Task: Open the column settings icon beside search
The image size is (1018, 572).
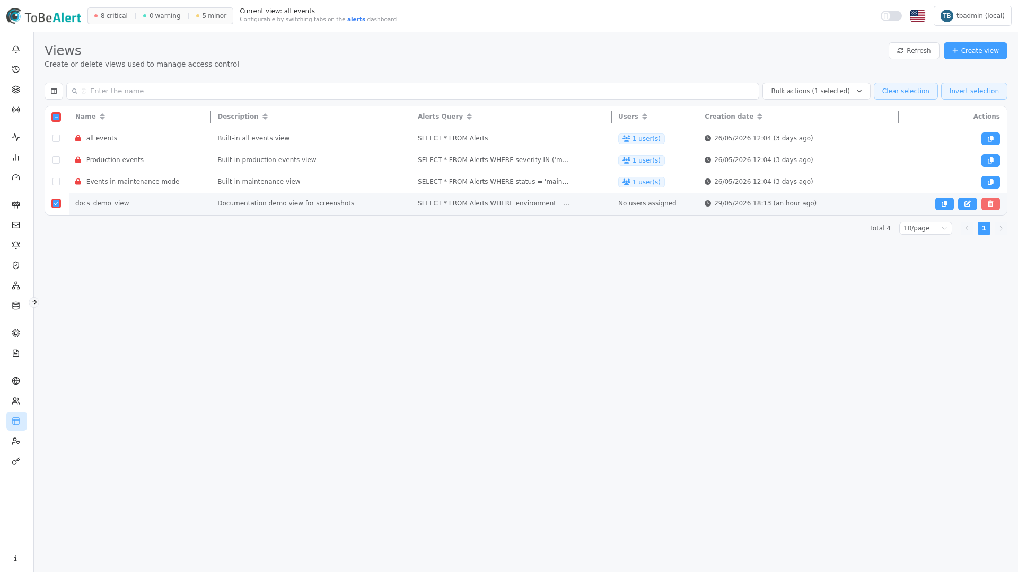Action: 54,91
